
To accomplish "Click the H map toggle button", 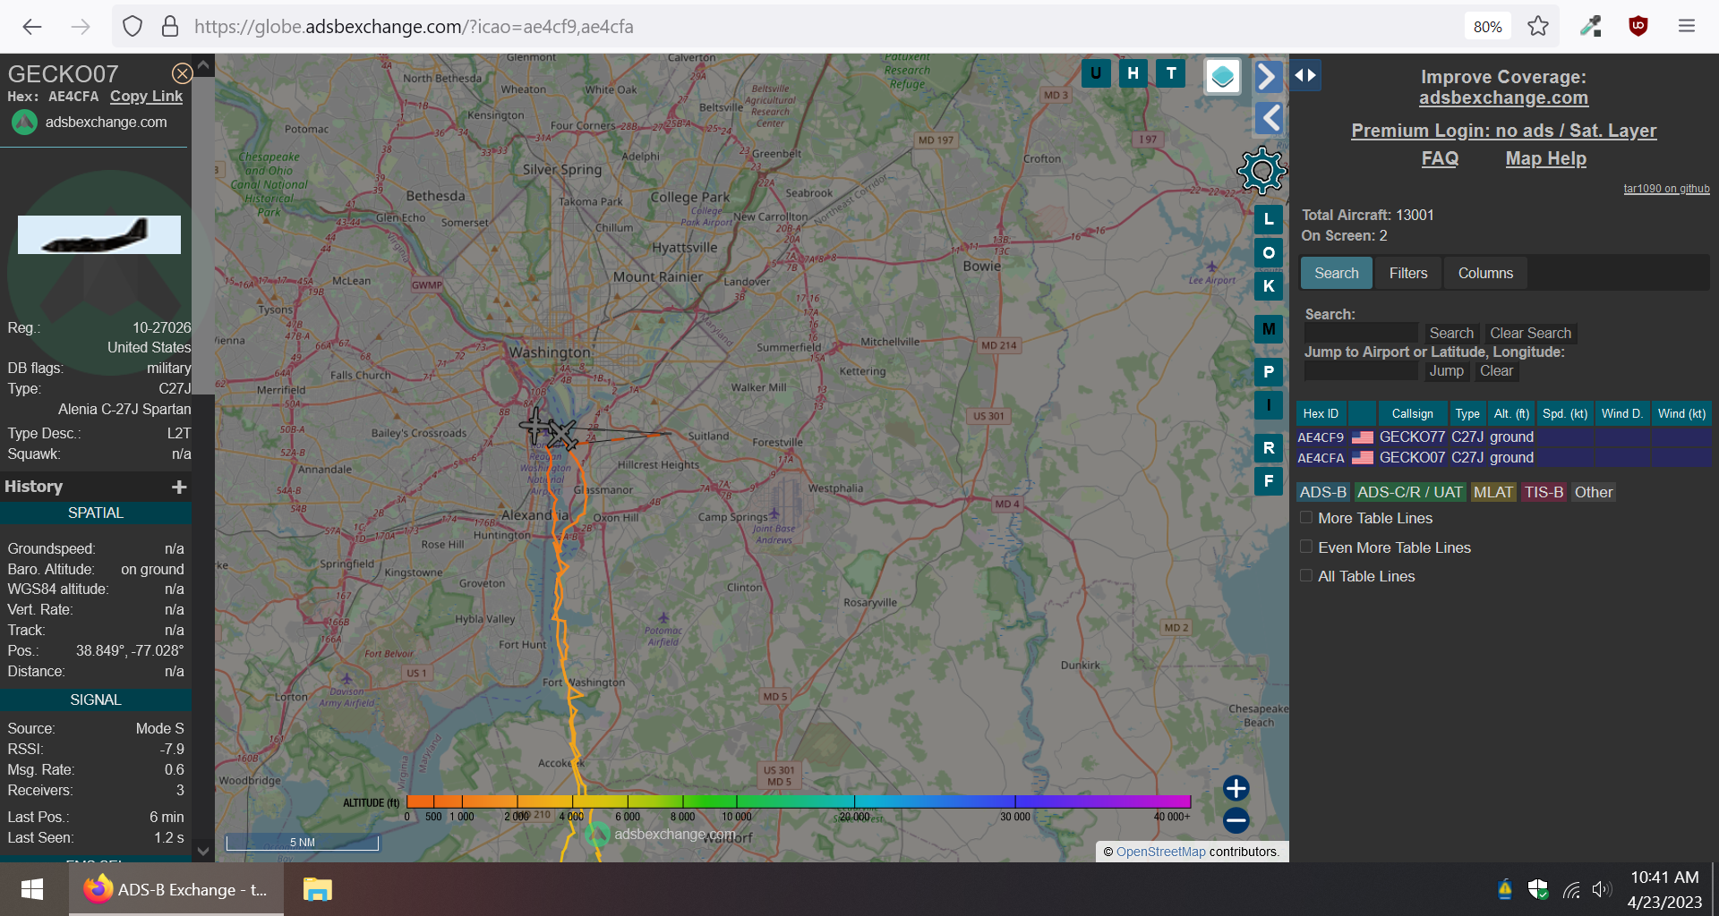I will click(1133, 73).
